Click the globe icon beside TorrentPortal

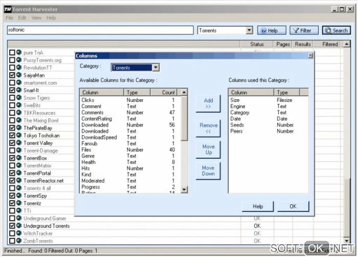click(19, 173)
